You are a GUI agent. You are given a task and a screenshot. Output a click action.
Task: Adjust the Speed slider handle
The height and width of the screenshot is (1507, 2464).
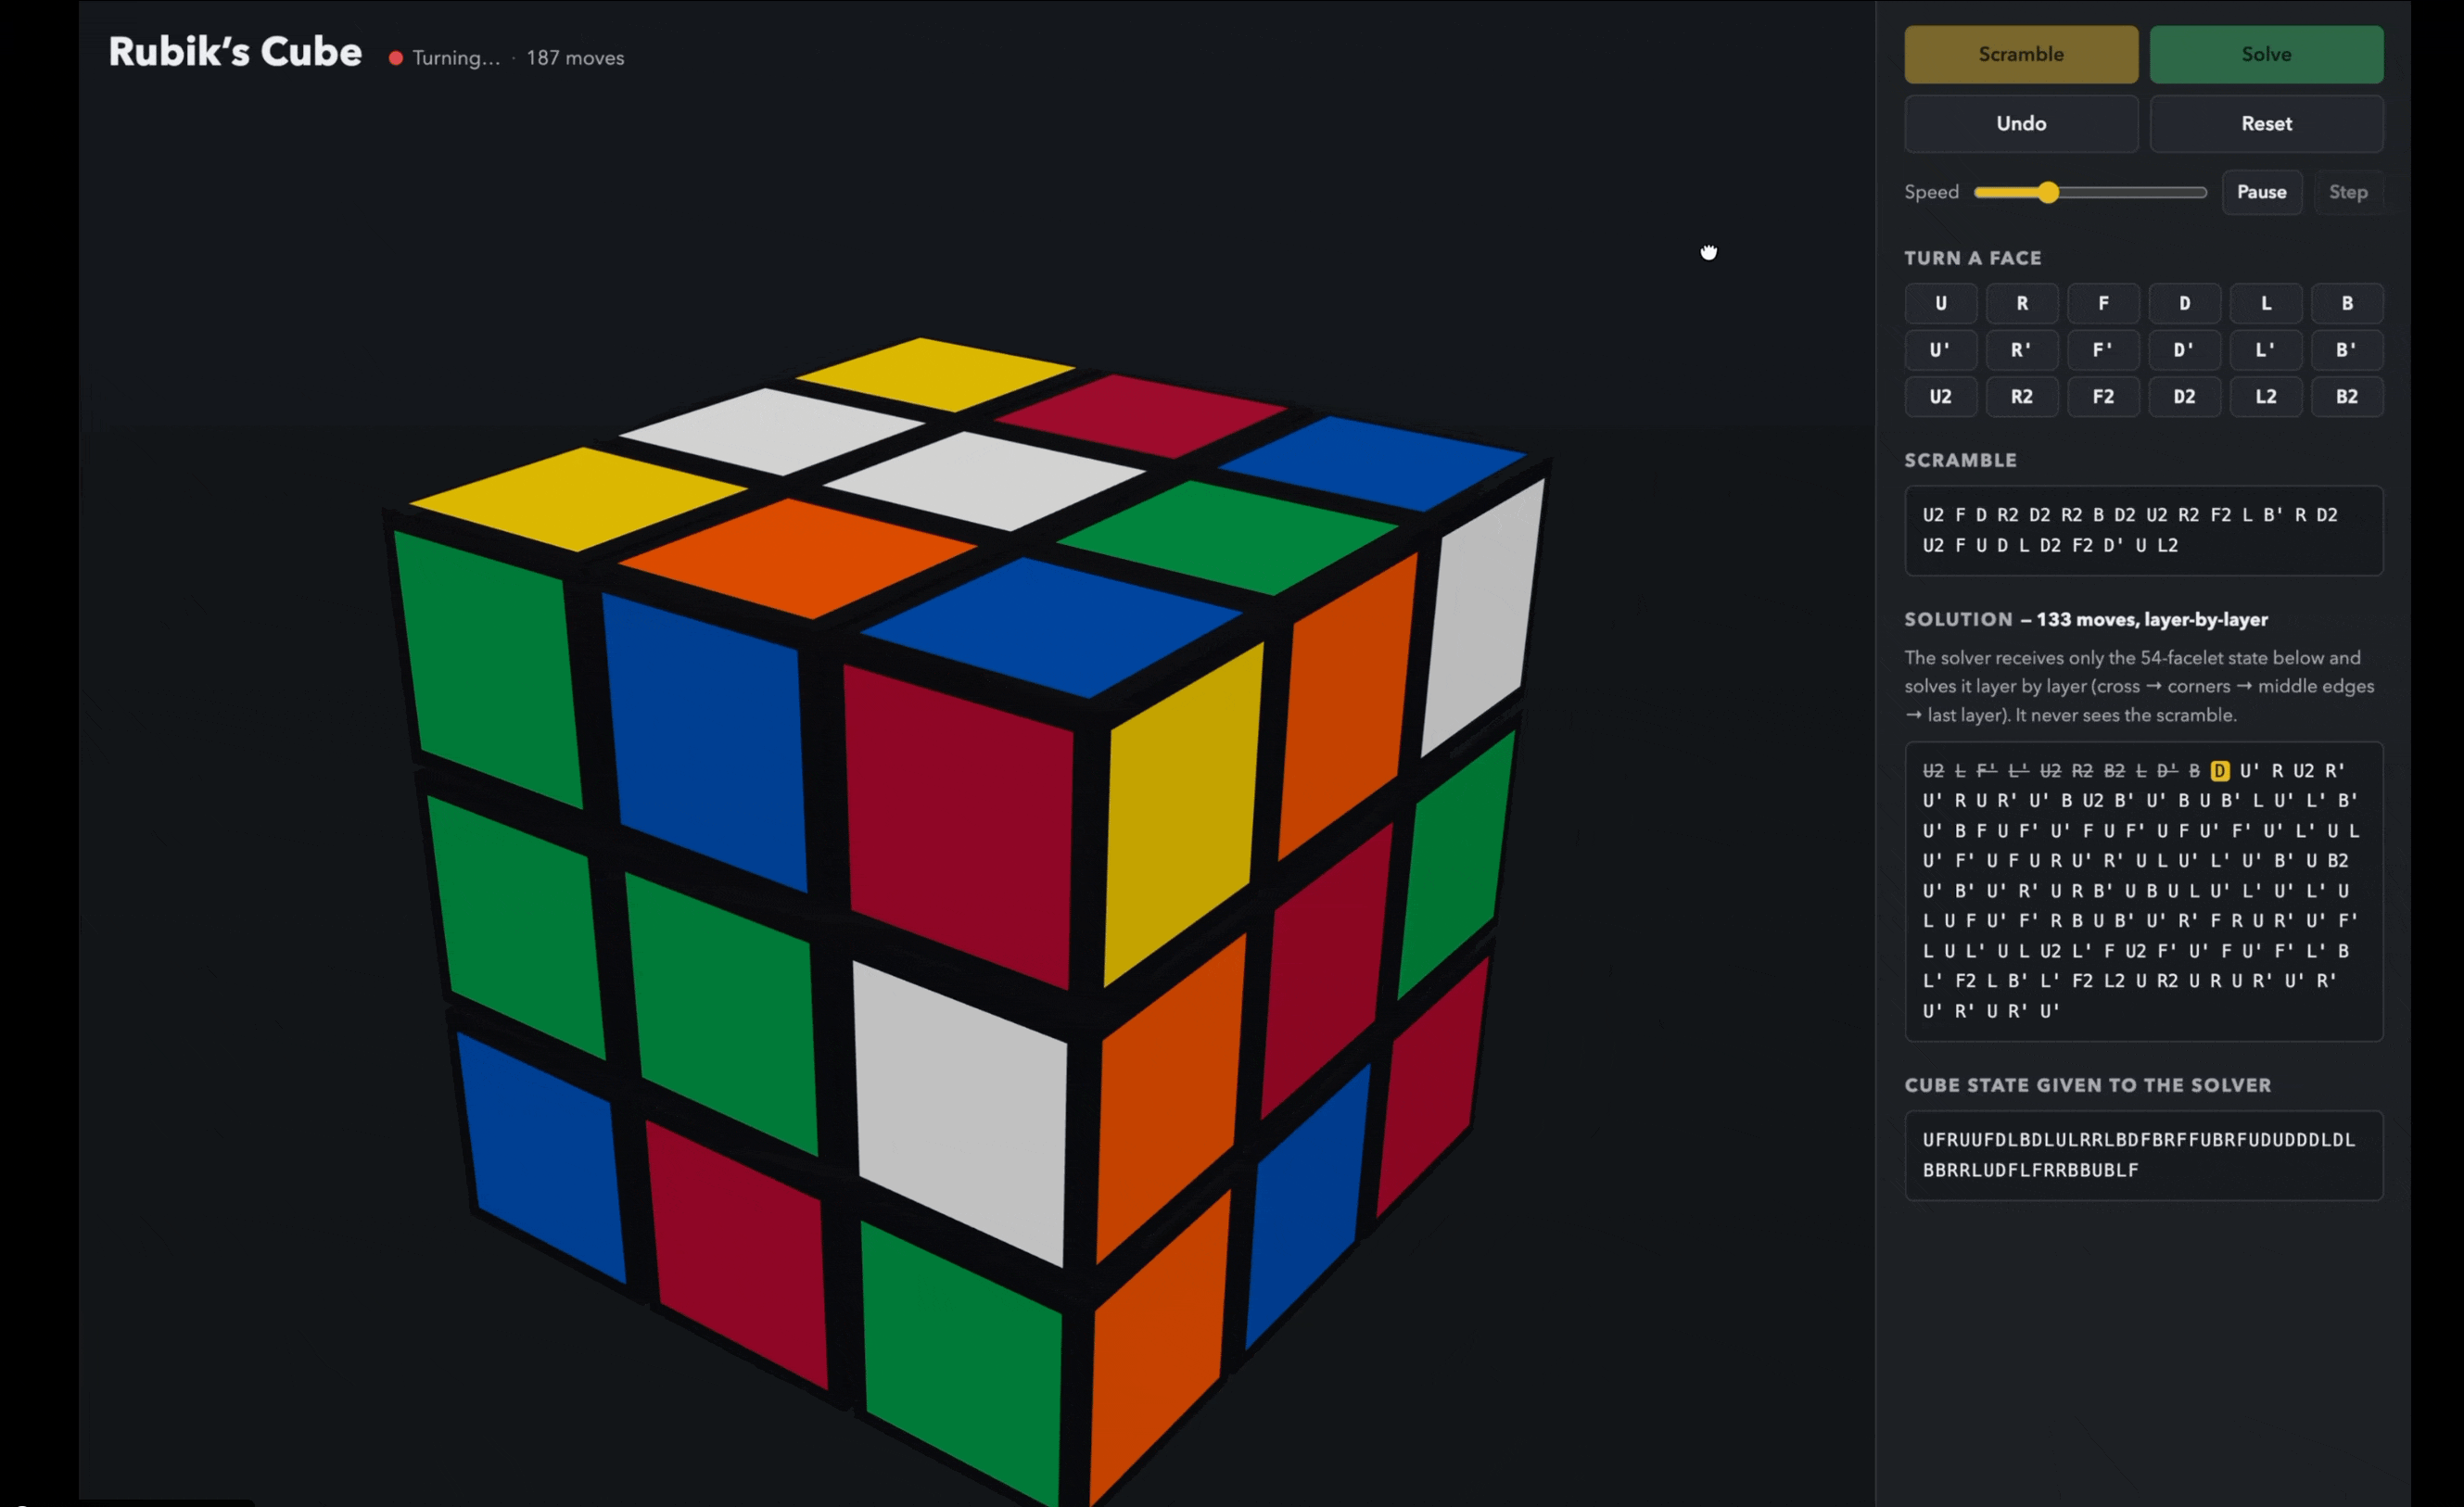pos(2048,192)
